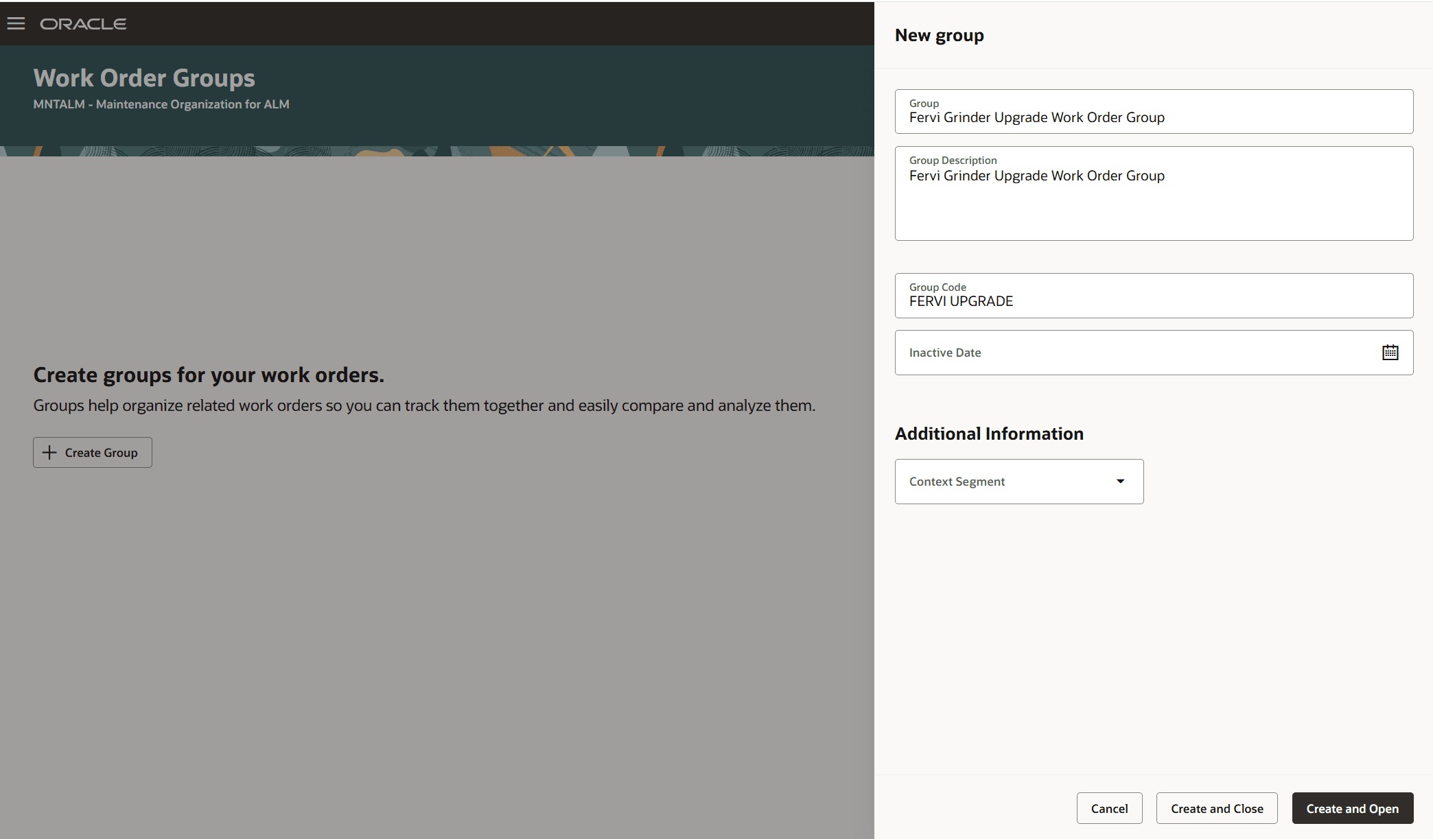This screenshot has height=839, width=1433.
Task: Click Cancel to dismiss the New group panel
Action: pyautogui.click(x=1109, y=808)
